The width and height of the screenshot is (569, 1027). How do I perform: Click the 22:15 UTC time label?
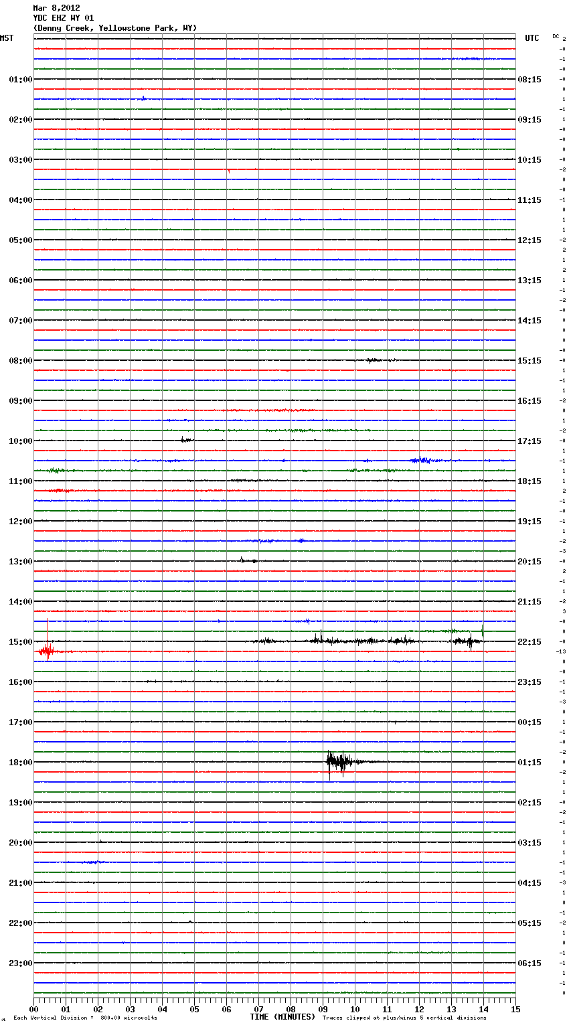[530, 642]
